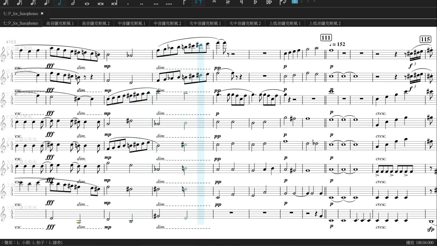437x246 pixels.
Task: Select the eighth note duration
Action: 46,2
